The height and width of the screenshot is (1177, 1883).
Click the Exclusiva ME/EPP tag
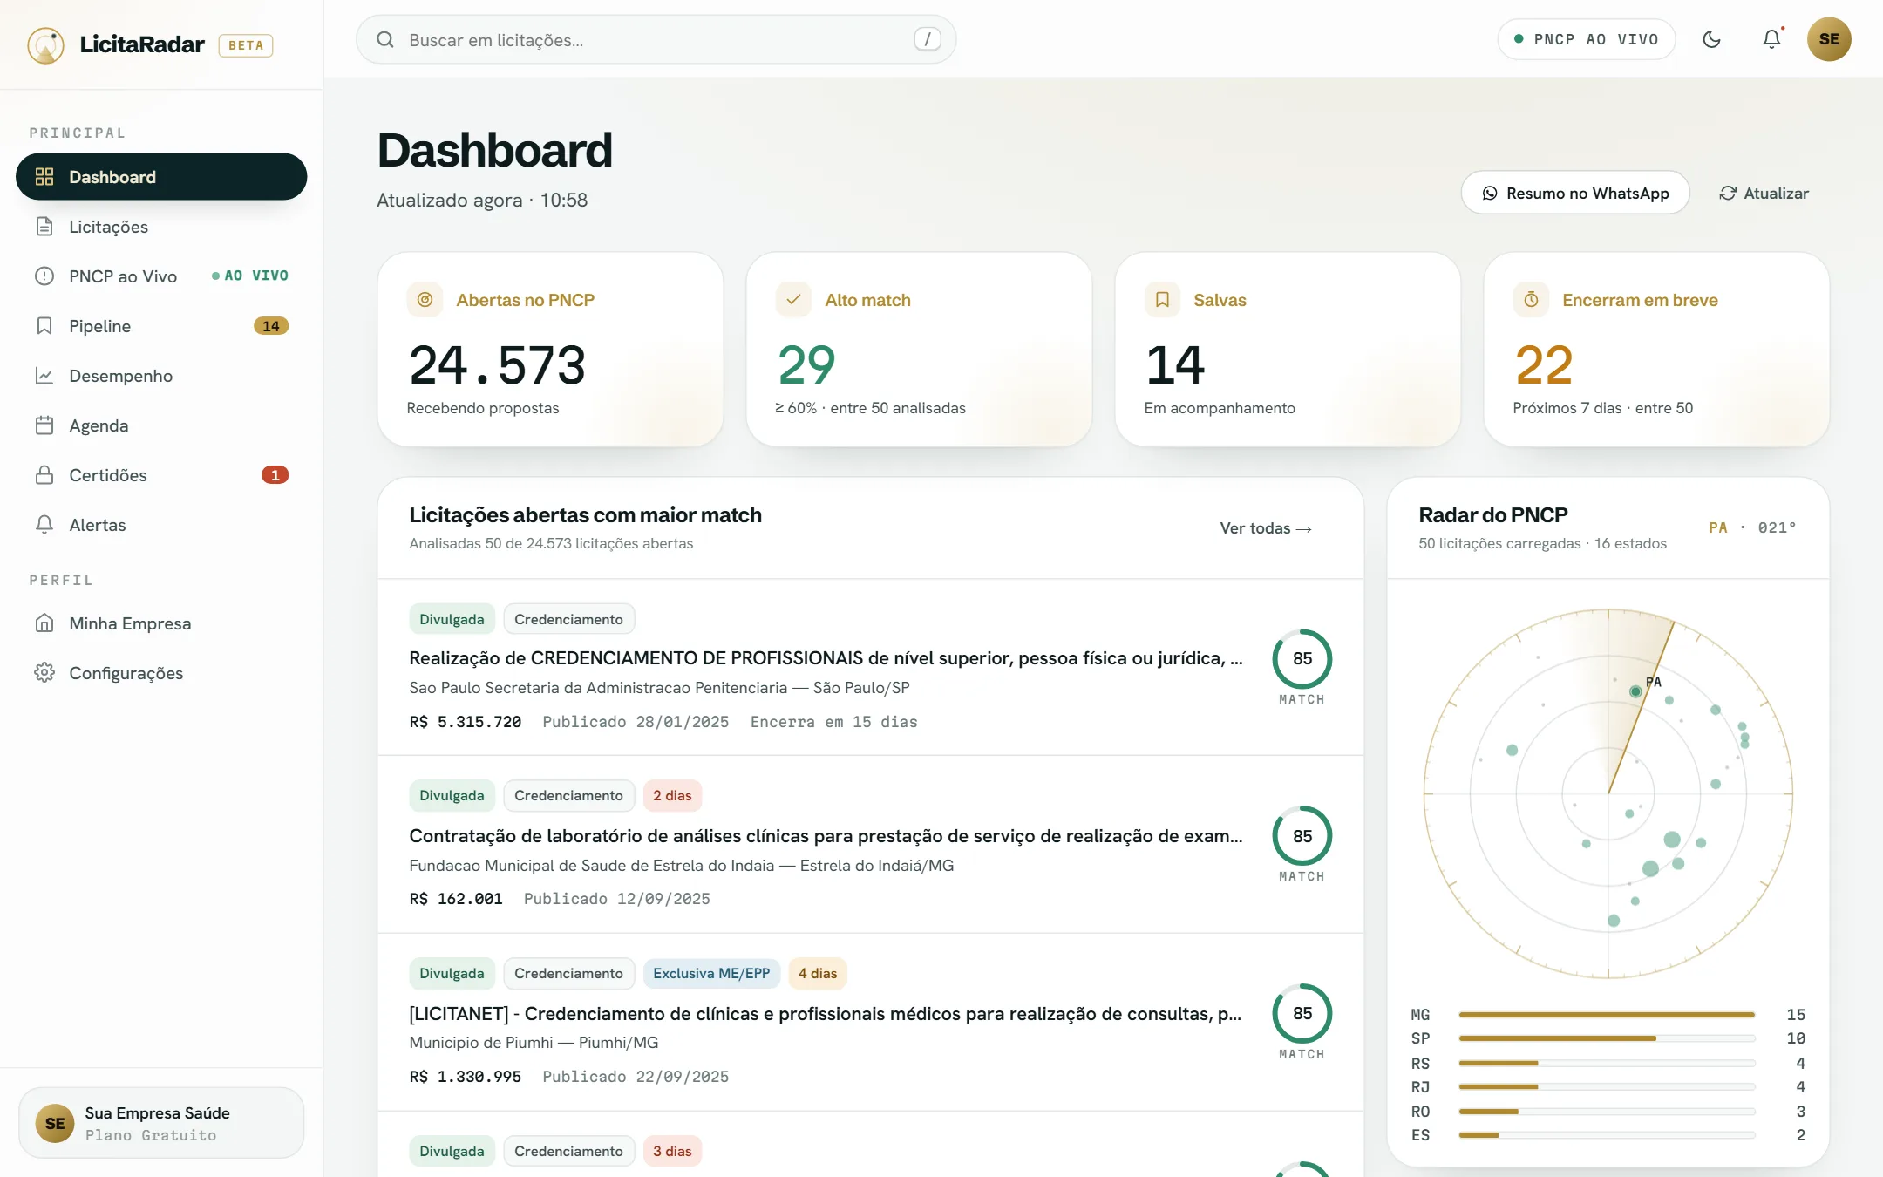point(711,973)
